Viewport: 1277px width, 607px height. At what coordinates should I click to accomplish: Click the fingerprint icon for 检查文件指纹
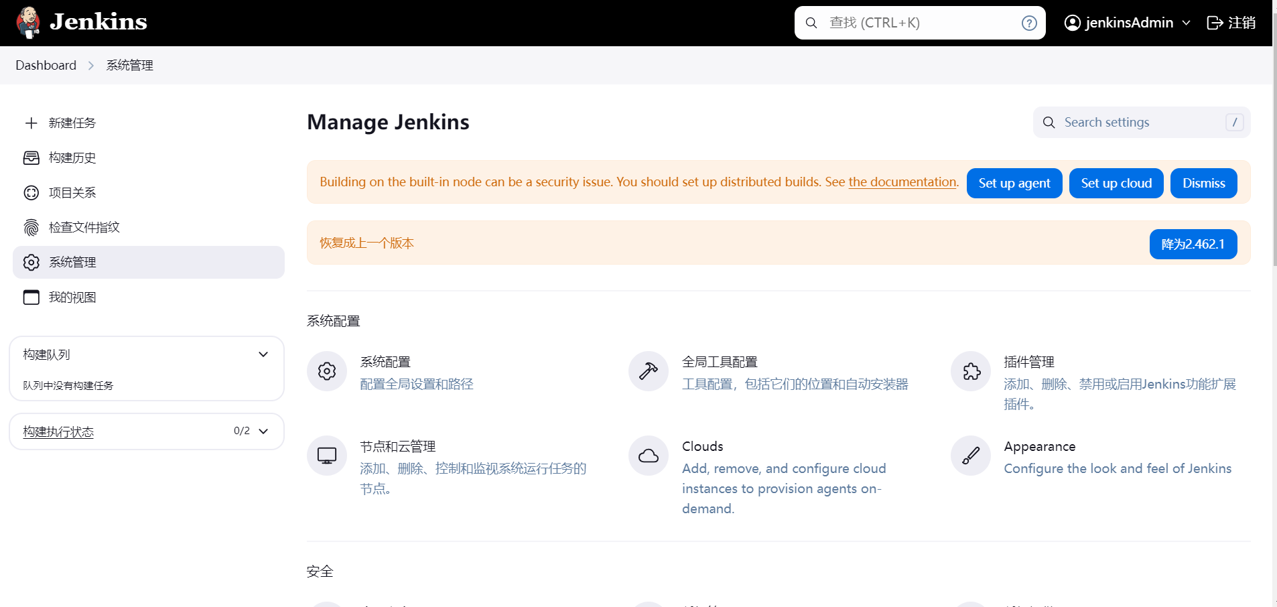click(31, 227)
